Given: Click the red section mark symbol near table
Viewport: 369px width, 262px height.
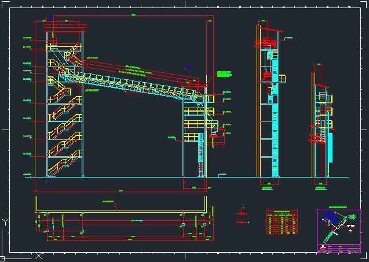Looking at the screenshot, I should (x=242, y=212).
